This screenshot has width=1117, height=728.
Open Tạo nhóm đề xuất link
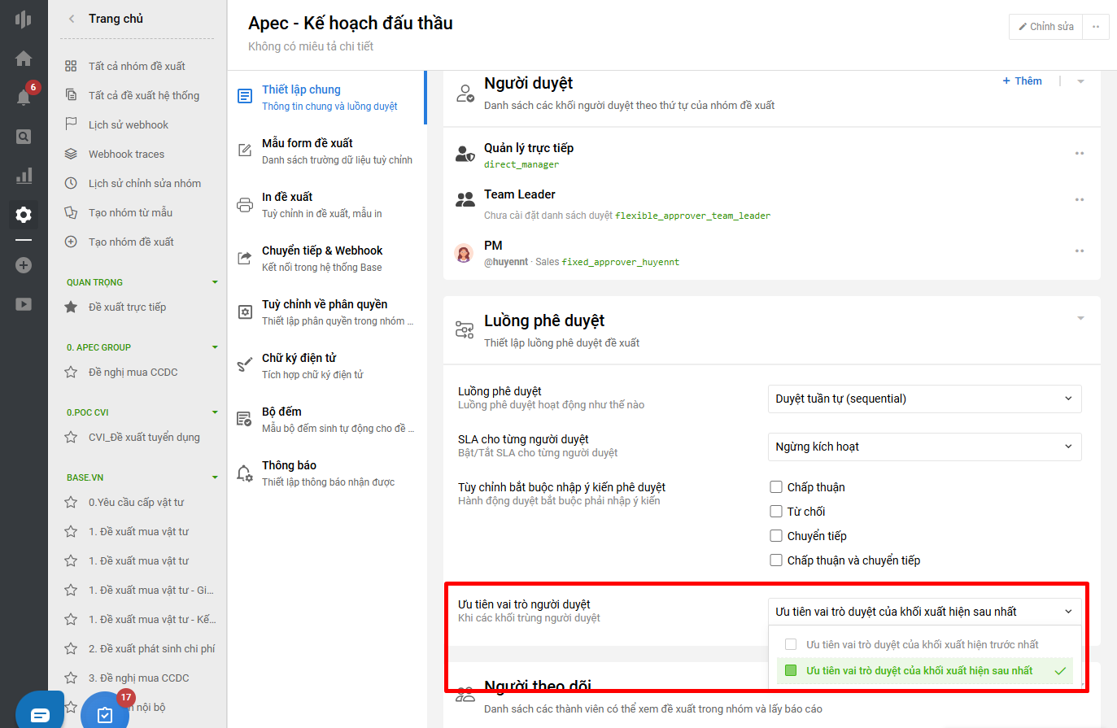(x=131, y=242)
